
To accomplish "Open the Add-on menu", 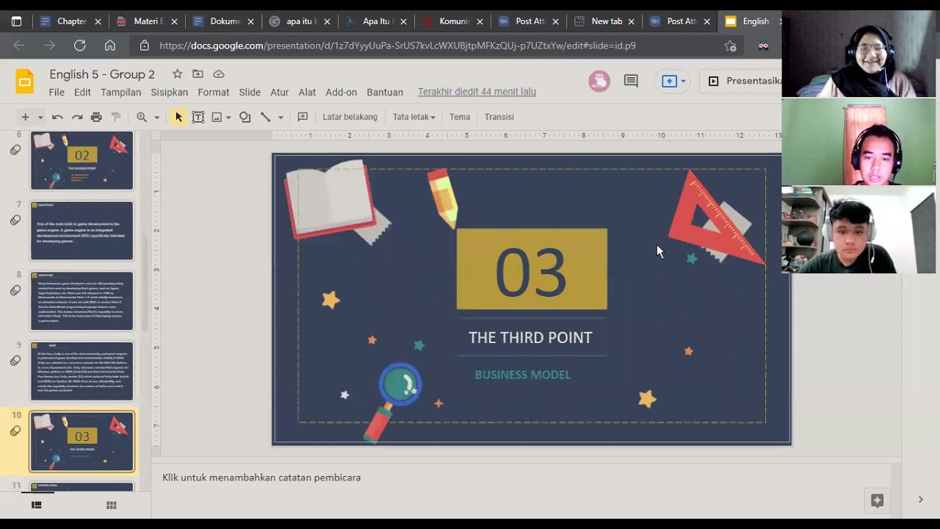I will click(x=341, y=92).
